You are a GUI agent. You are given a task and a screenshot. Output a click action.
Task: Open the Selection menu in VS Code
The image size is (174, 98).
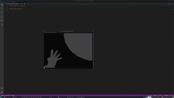click(4, 2)
